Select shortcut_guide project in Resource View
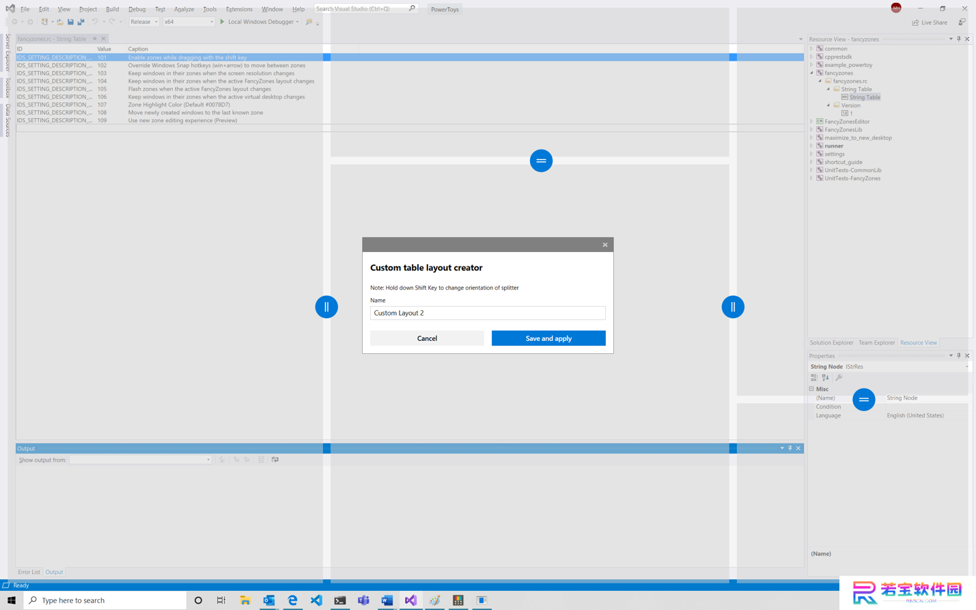The image size is (976, 610). click(x=843, y=162)
